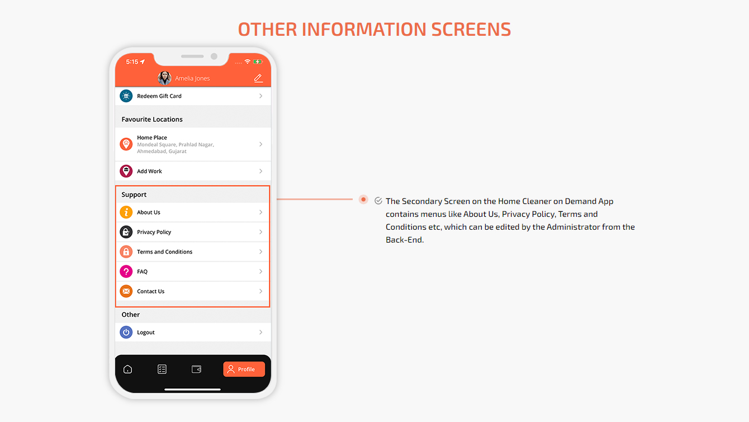Screen dimensions: 749x422
Task: Select the Home Place title
Action: [x=152, y=137]
